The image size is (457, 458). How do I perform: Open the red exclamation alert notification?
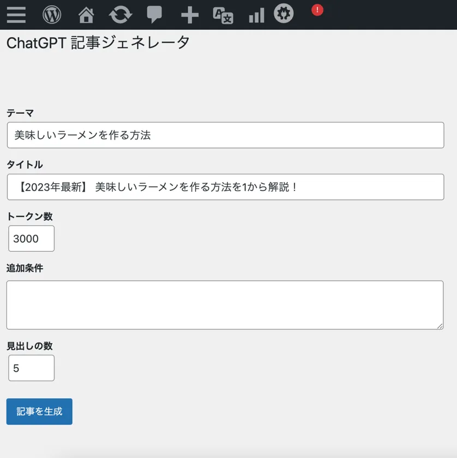click(x=317, y=10)
